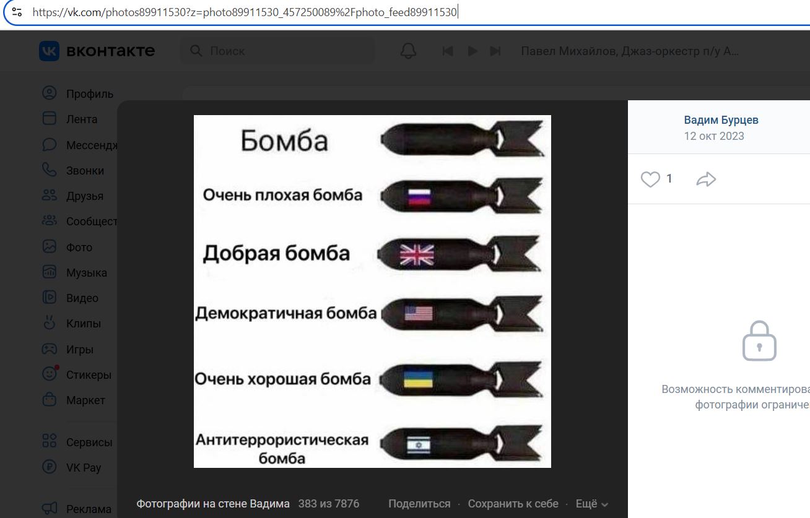Screen dimensions: 810x518
Task: Click the Профиль person icon
Action: pos(49,93)
